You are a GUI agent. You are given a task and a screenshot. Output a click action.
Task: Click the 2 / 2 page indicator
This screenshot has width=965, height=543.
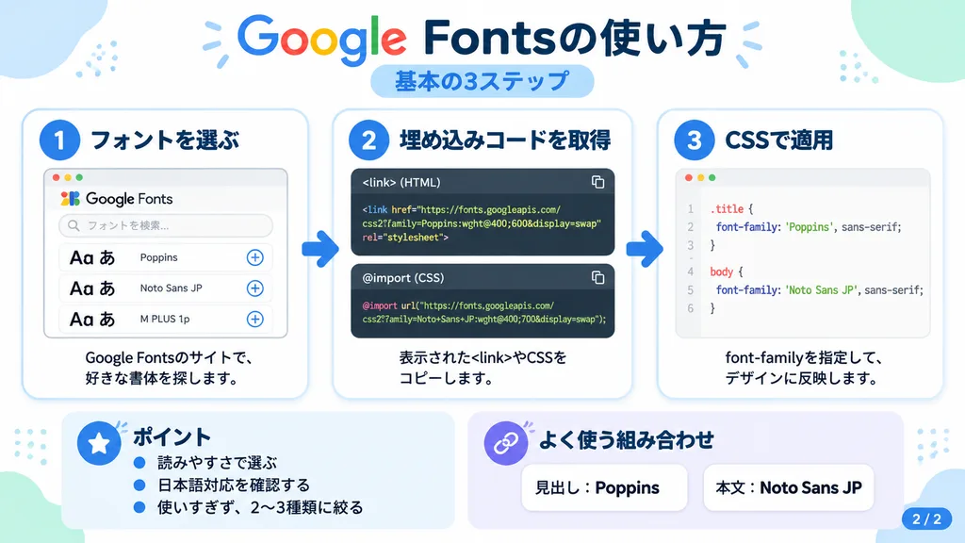point(927,519)
